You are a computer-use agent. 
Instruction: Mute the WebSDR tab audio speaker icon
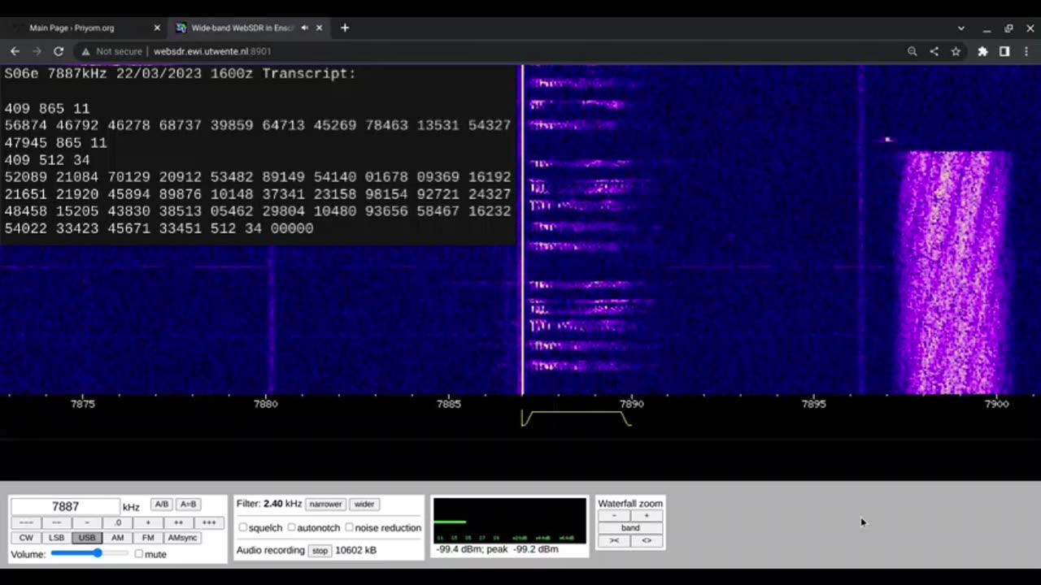pos(305,28)
